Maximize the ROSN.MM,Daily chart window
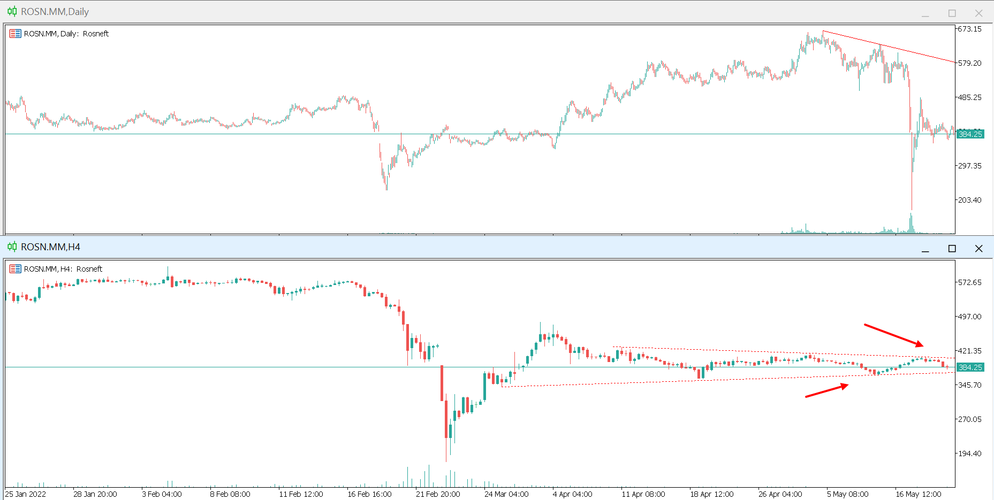Image resolution: width=994 pixels, height=500 pixels. tap(952, 13)
